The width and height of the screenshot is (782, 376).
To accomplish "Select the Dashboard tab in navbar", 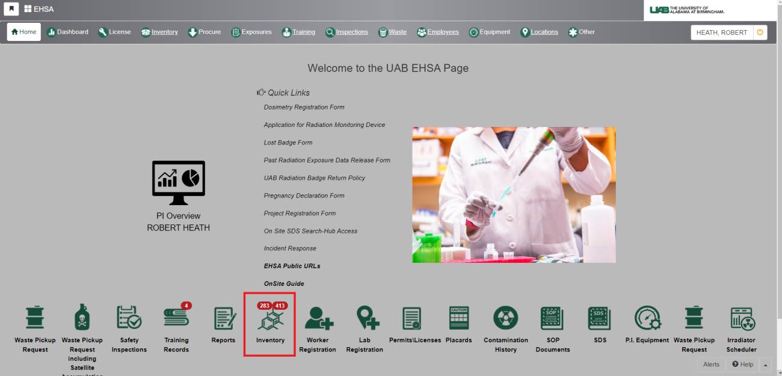I will 67,32.
